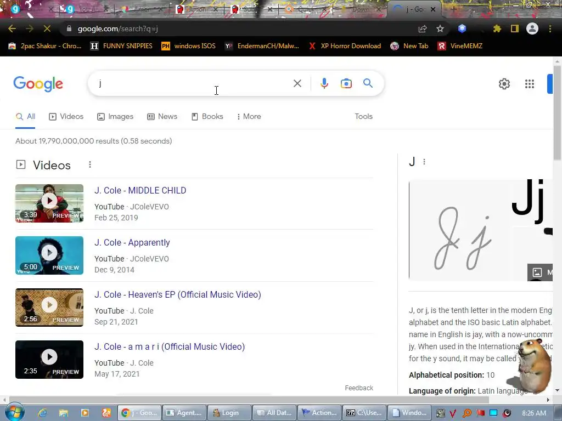Open 2pac Shakur bookmark
Viewport: 562px width, 421px height.
[x=45, y=46]
